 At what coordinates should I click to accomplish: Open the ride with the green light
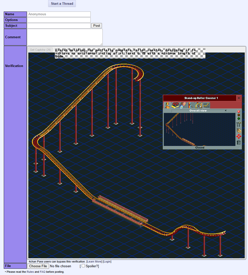(239, 118)
